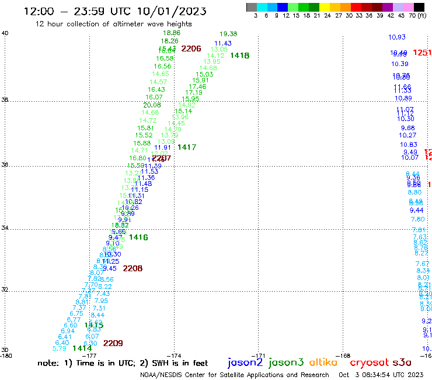The height and width of the screenshot is (380, 432).
Task: Click the wave height value '15.03'
Action: [x=204, y=74]
